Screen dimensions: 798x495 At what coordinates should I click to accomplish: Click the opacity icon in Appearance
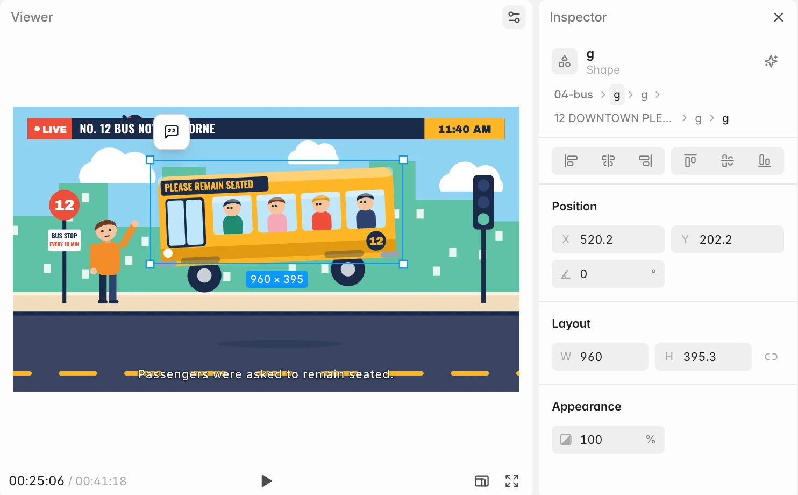(566, 440)
